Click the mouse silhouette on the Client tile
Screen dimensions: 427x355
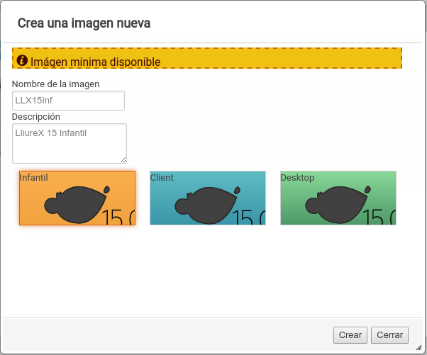(x=208, y=205)
